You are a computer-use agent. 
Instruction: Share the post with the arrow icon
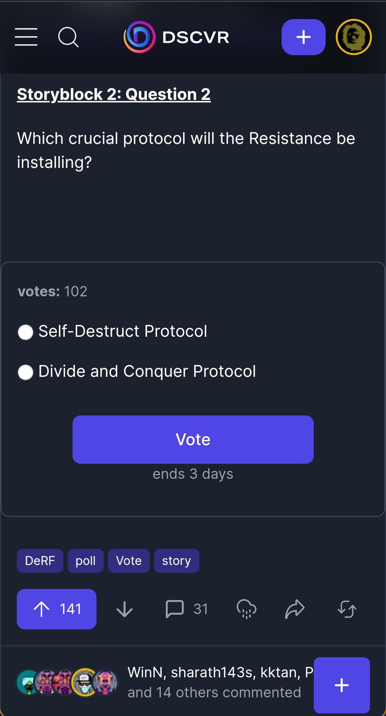(x=295, y=609)
